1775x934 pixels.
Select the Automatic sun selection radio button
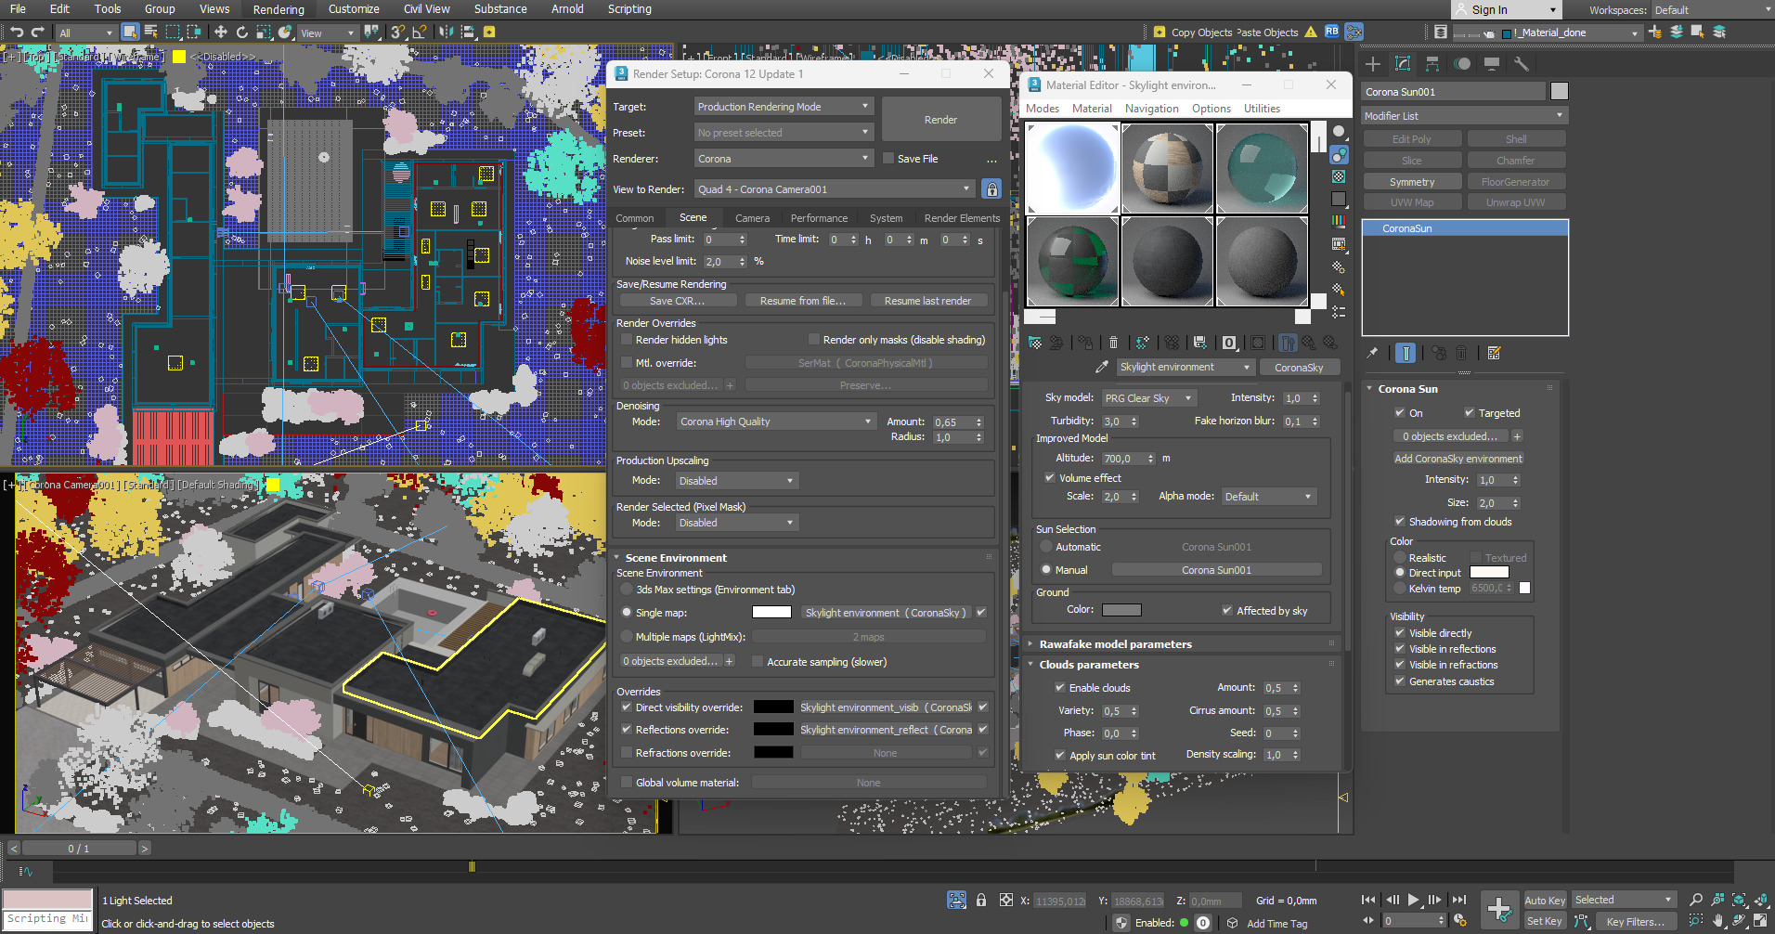click(x=1046, y=547)
